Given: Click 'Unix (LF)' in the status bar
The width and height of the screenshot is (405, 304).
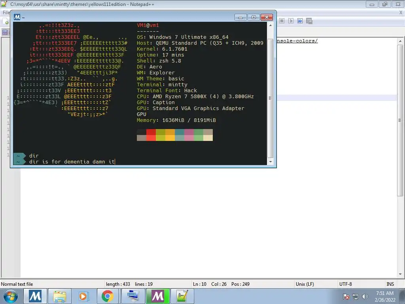Looking at the screenshot, I should [305, 284].
